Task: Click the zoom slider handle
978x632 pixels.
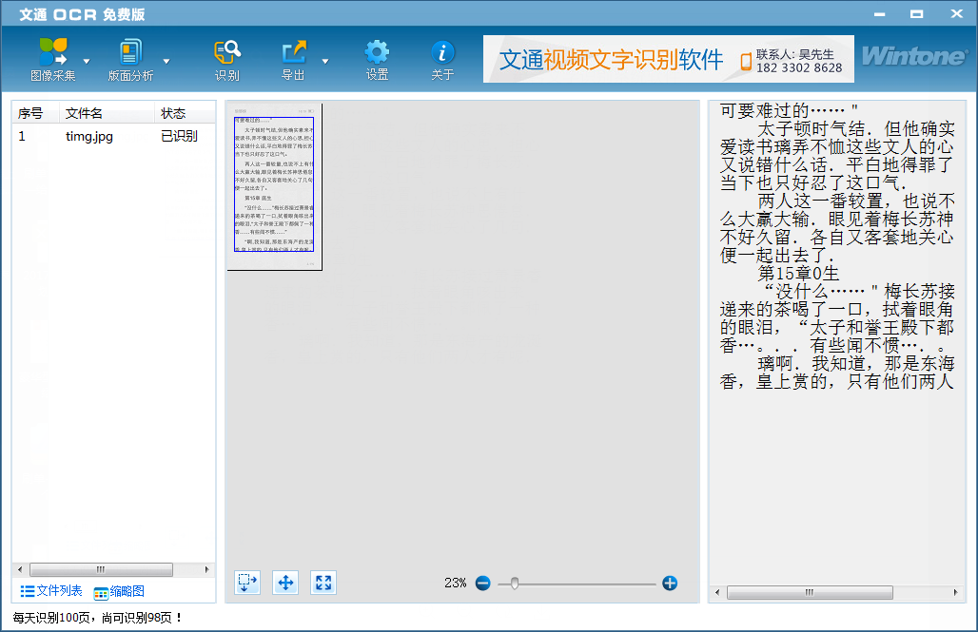Action: point(515,583)
